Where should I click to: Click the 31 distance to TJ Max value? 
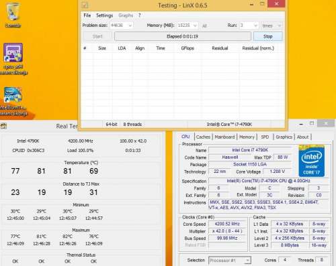93,192
